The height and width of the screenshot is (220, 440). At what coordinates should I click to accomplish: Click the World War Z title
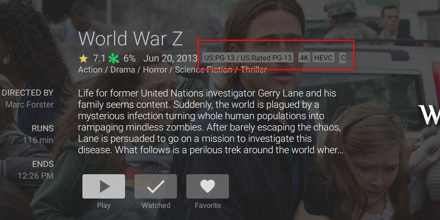point(130,38)
